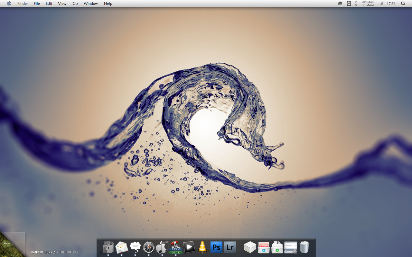The width and height of the screenshot is (412, 257).
Task: Open the Mail envelope dock icon
Action: point(122,247)
